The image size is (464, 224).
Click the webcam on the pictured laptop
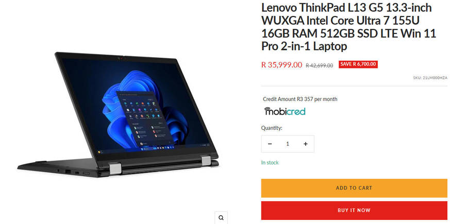point(121,58)
